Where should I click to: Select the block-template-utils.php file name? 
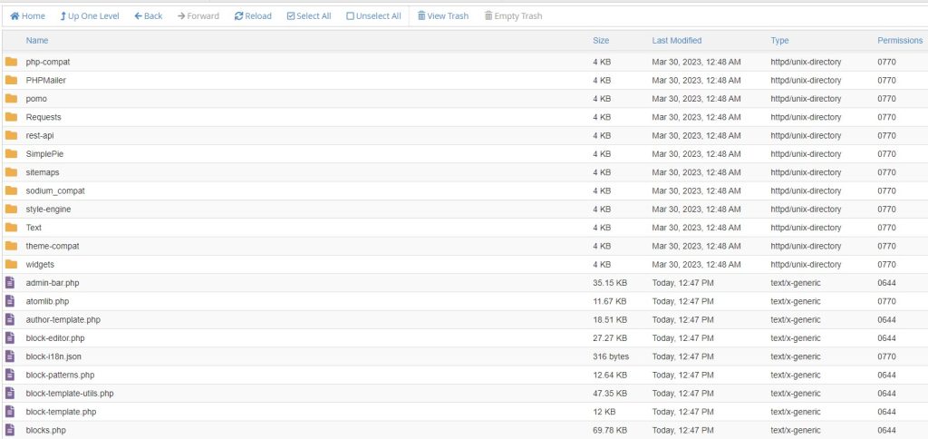70,394
